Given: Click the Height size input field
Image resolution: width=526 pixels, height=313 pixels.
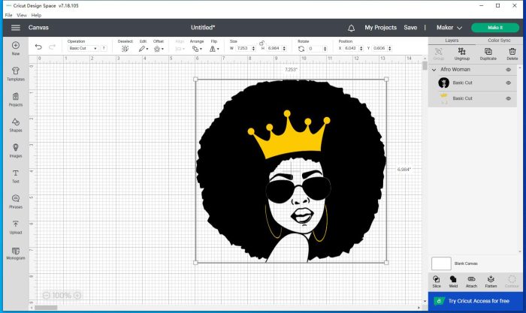Looking at the screenshot, I should [274, 48].
